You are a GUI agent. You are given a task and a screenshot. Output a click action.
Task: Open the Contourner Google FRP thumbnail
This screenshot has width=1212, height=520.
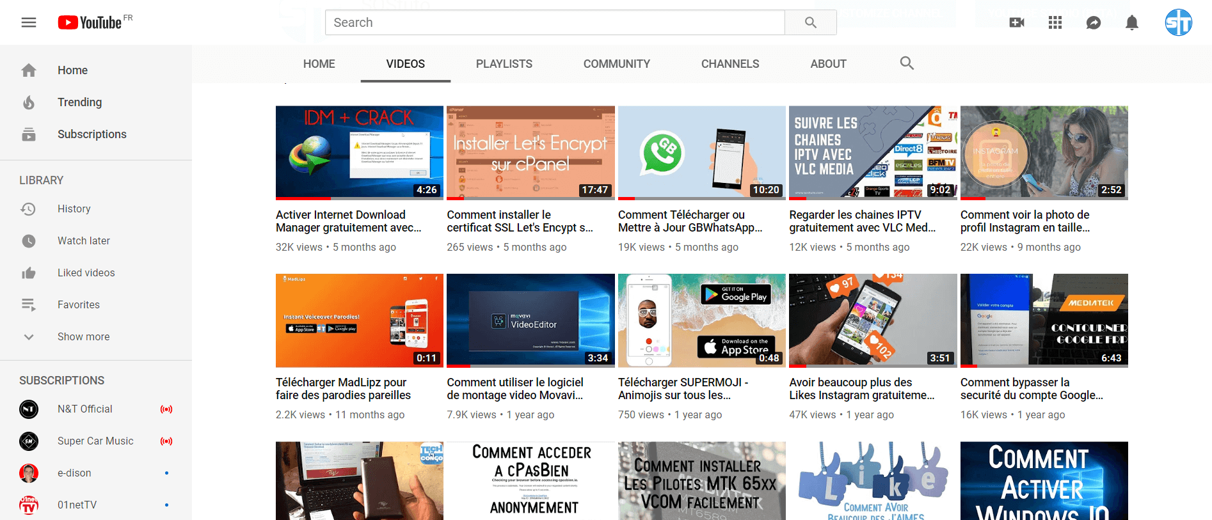tap(1044, 321)
